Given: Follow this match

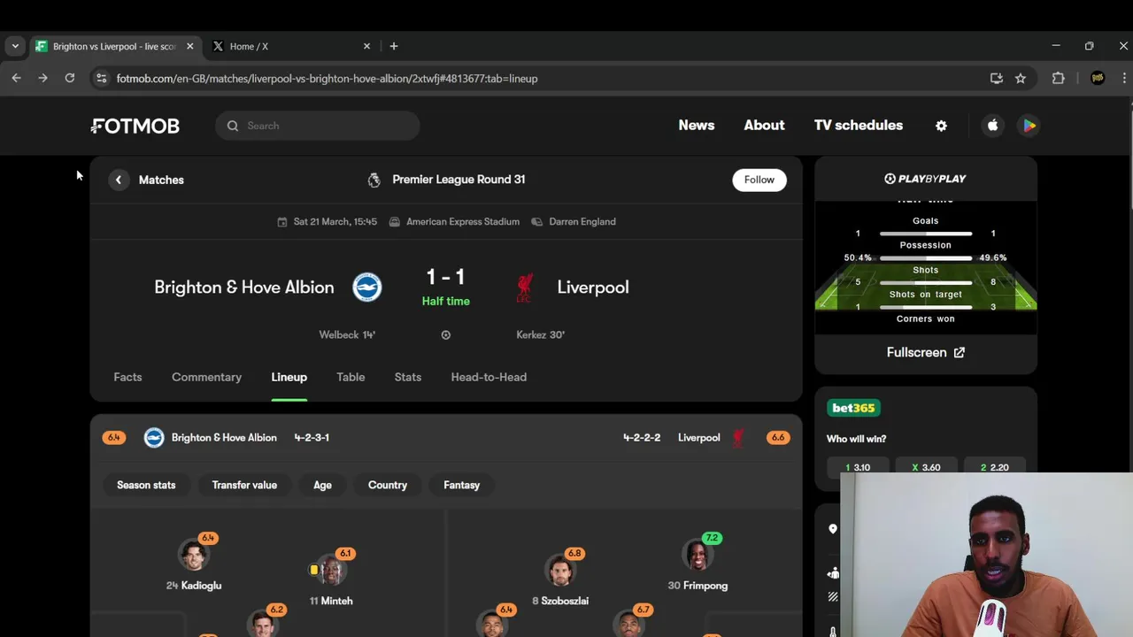Looking at the screenshot, I should (x=759, y=180).
